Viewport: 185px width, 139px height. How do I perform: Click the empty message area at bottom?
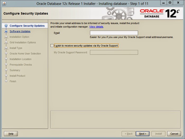[x=115, y=120]
